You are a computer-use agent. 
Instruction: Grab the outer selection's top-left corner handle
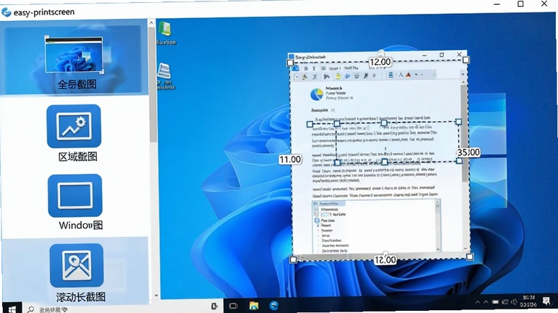coord(290,63)
